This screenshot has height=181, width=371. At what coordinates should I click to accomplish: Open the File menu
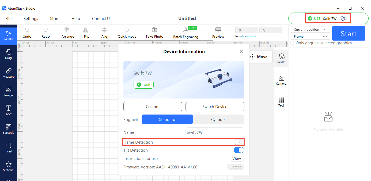click(x=8, y=18)
